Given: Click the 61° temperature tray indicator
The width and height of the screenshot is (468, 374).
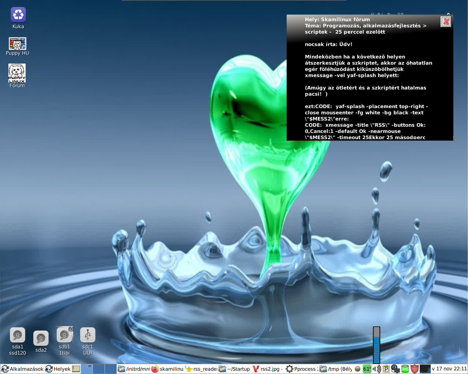Looking at the screenshot, I should (x=367, y=369).
